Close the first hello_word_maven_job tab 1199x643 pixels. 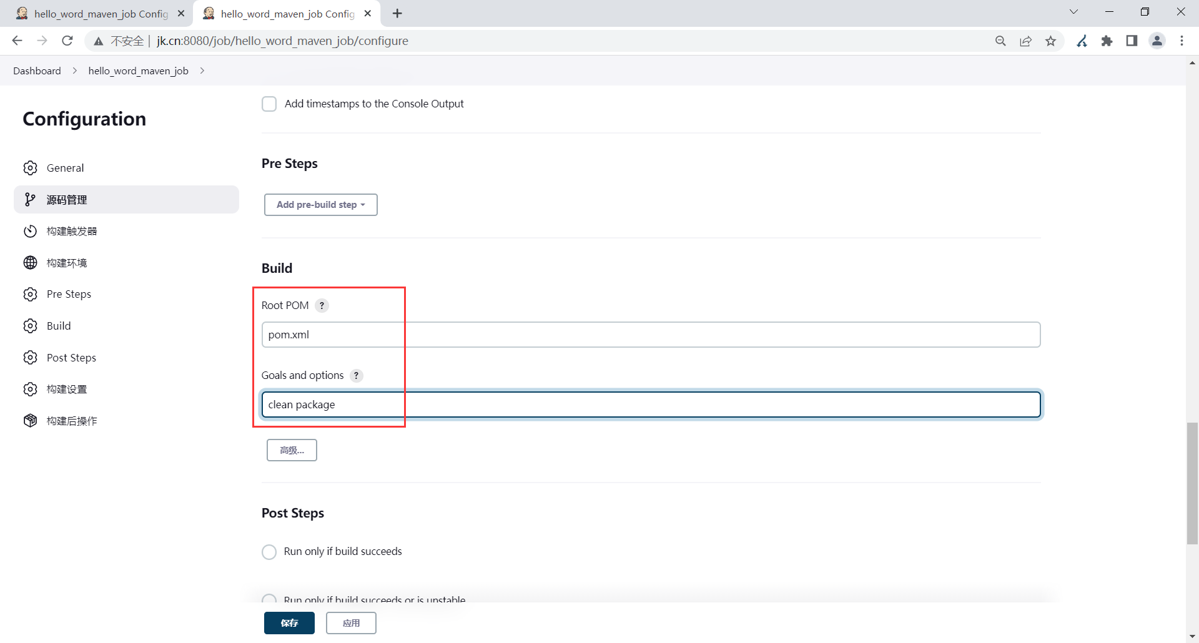[x=181, y=13]
